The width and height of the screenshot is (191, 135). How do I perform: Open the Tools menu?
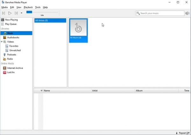pyautogui.click(x=38, y=7)
